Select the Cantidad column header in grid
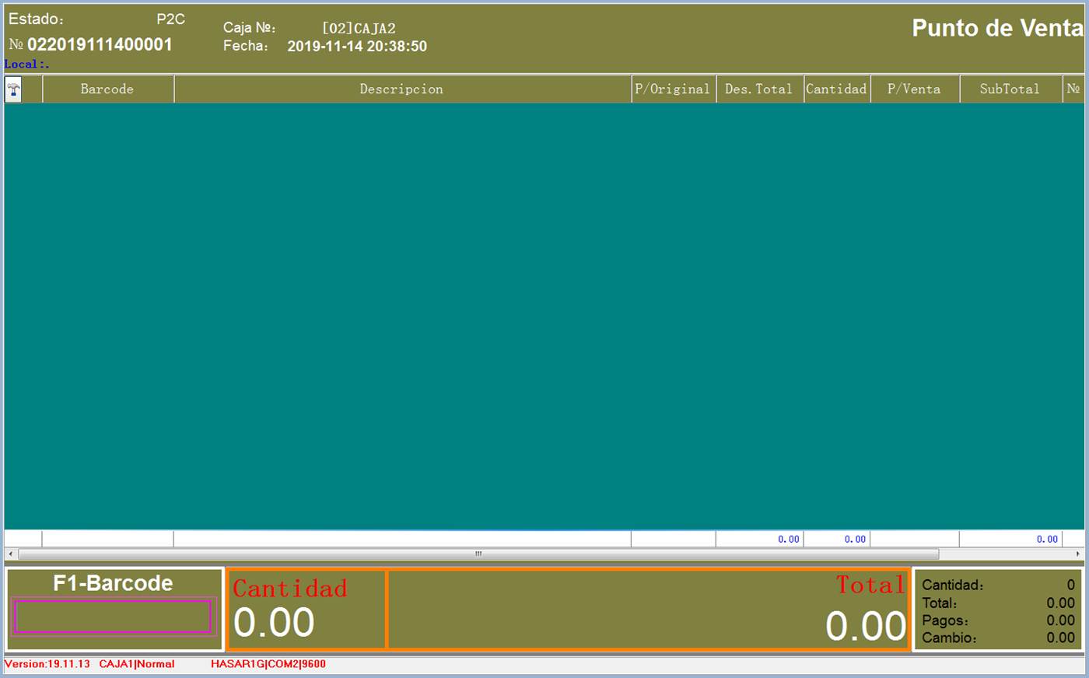Image resolution: width=1089 pixels, height=678 pixels. pyautogui.click(x=836, y=89)
